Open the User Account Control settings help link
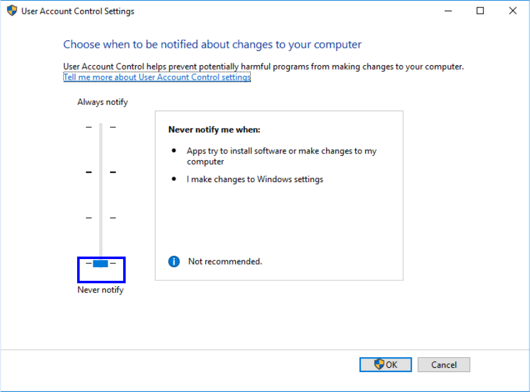 click(157, 77)
